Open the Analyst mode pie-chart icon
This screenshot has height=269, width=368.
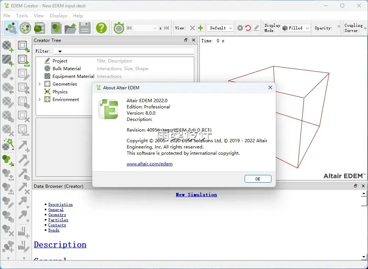40,28
